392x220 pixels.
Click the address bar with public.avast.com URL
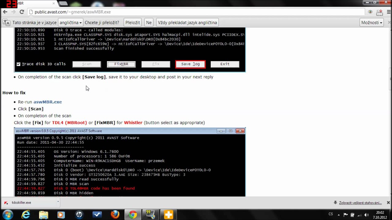click(196, 12)
